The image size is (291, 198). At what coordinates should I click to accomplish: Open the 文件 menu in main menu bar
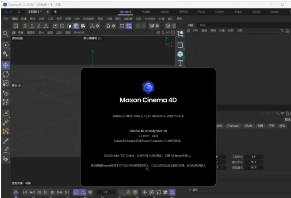pos(6,19)
